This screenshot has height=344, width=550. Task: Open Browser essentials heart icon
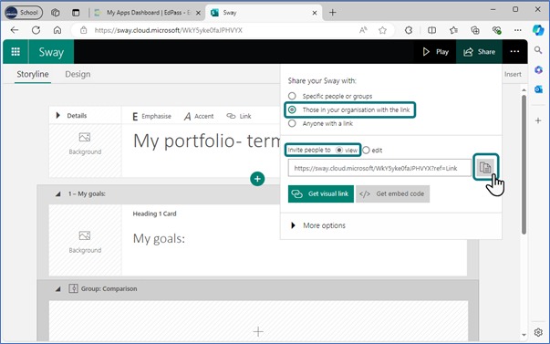tap(496, 30)
